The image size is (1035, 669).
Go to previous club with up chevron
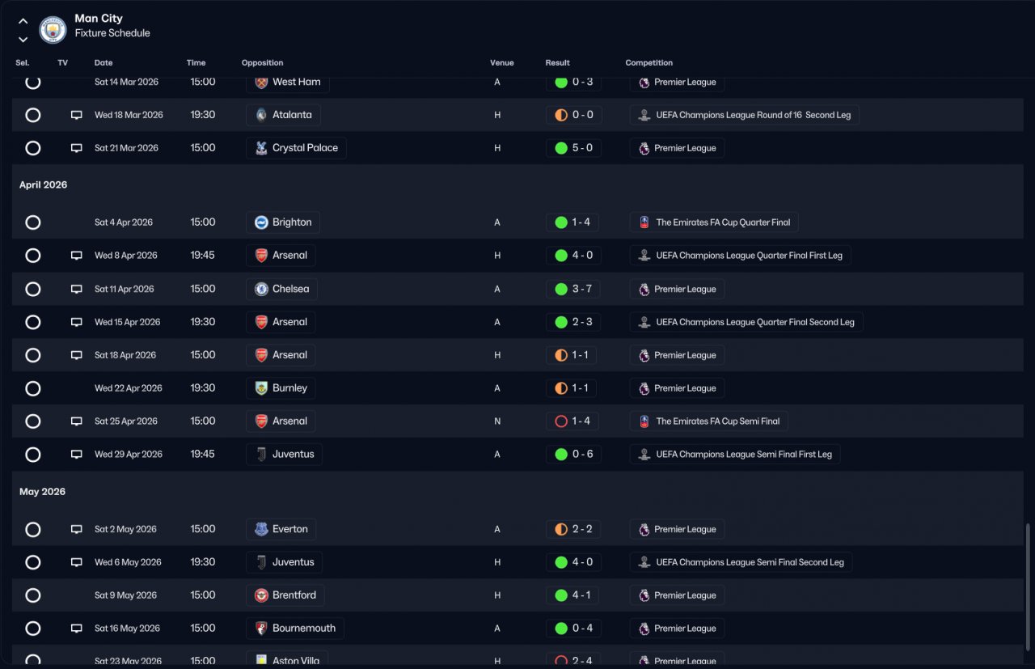pyautogui.click(x=23, y=22)
